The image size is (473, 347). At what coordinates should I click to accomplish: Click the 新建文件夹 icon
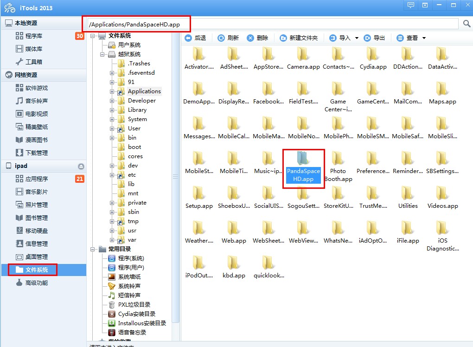pyautogui.click(x=283, y=38)
